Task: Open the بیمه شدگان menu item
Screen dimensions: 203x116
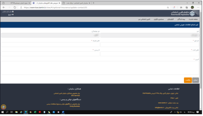Action: [x=181, y=19]
